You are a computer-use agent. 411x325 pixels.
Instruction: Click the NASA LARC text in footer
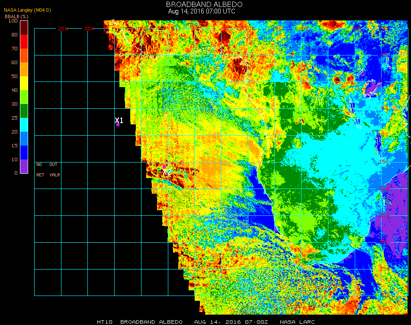click(297, 322)
